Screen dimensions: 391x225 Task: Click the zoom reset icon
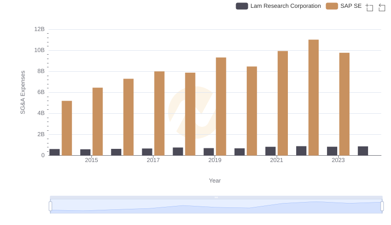(x=382, y=7)
